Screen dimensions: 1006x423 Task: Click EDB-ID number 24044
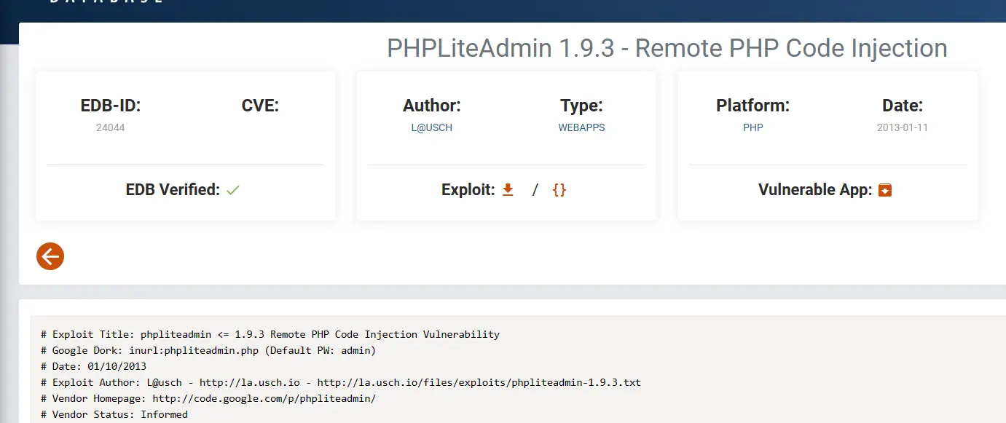[110, 127]
